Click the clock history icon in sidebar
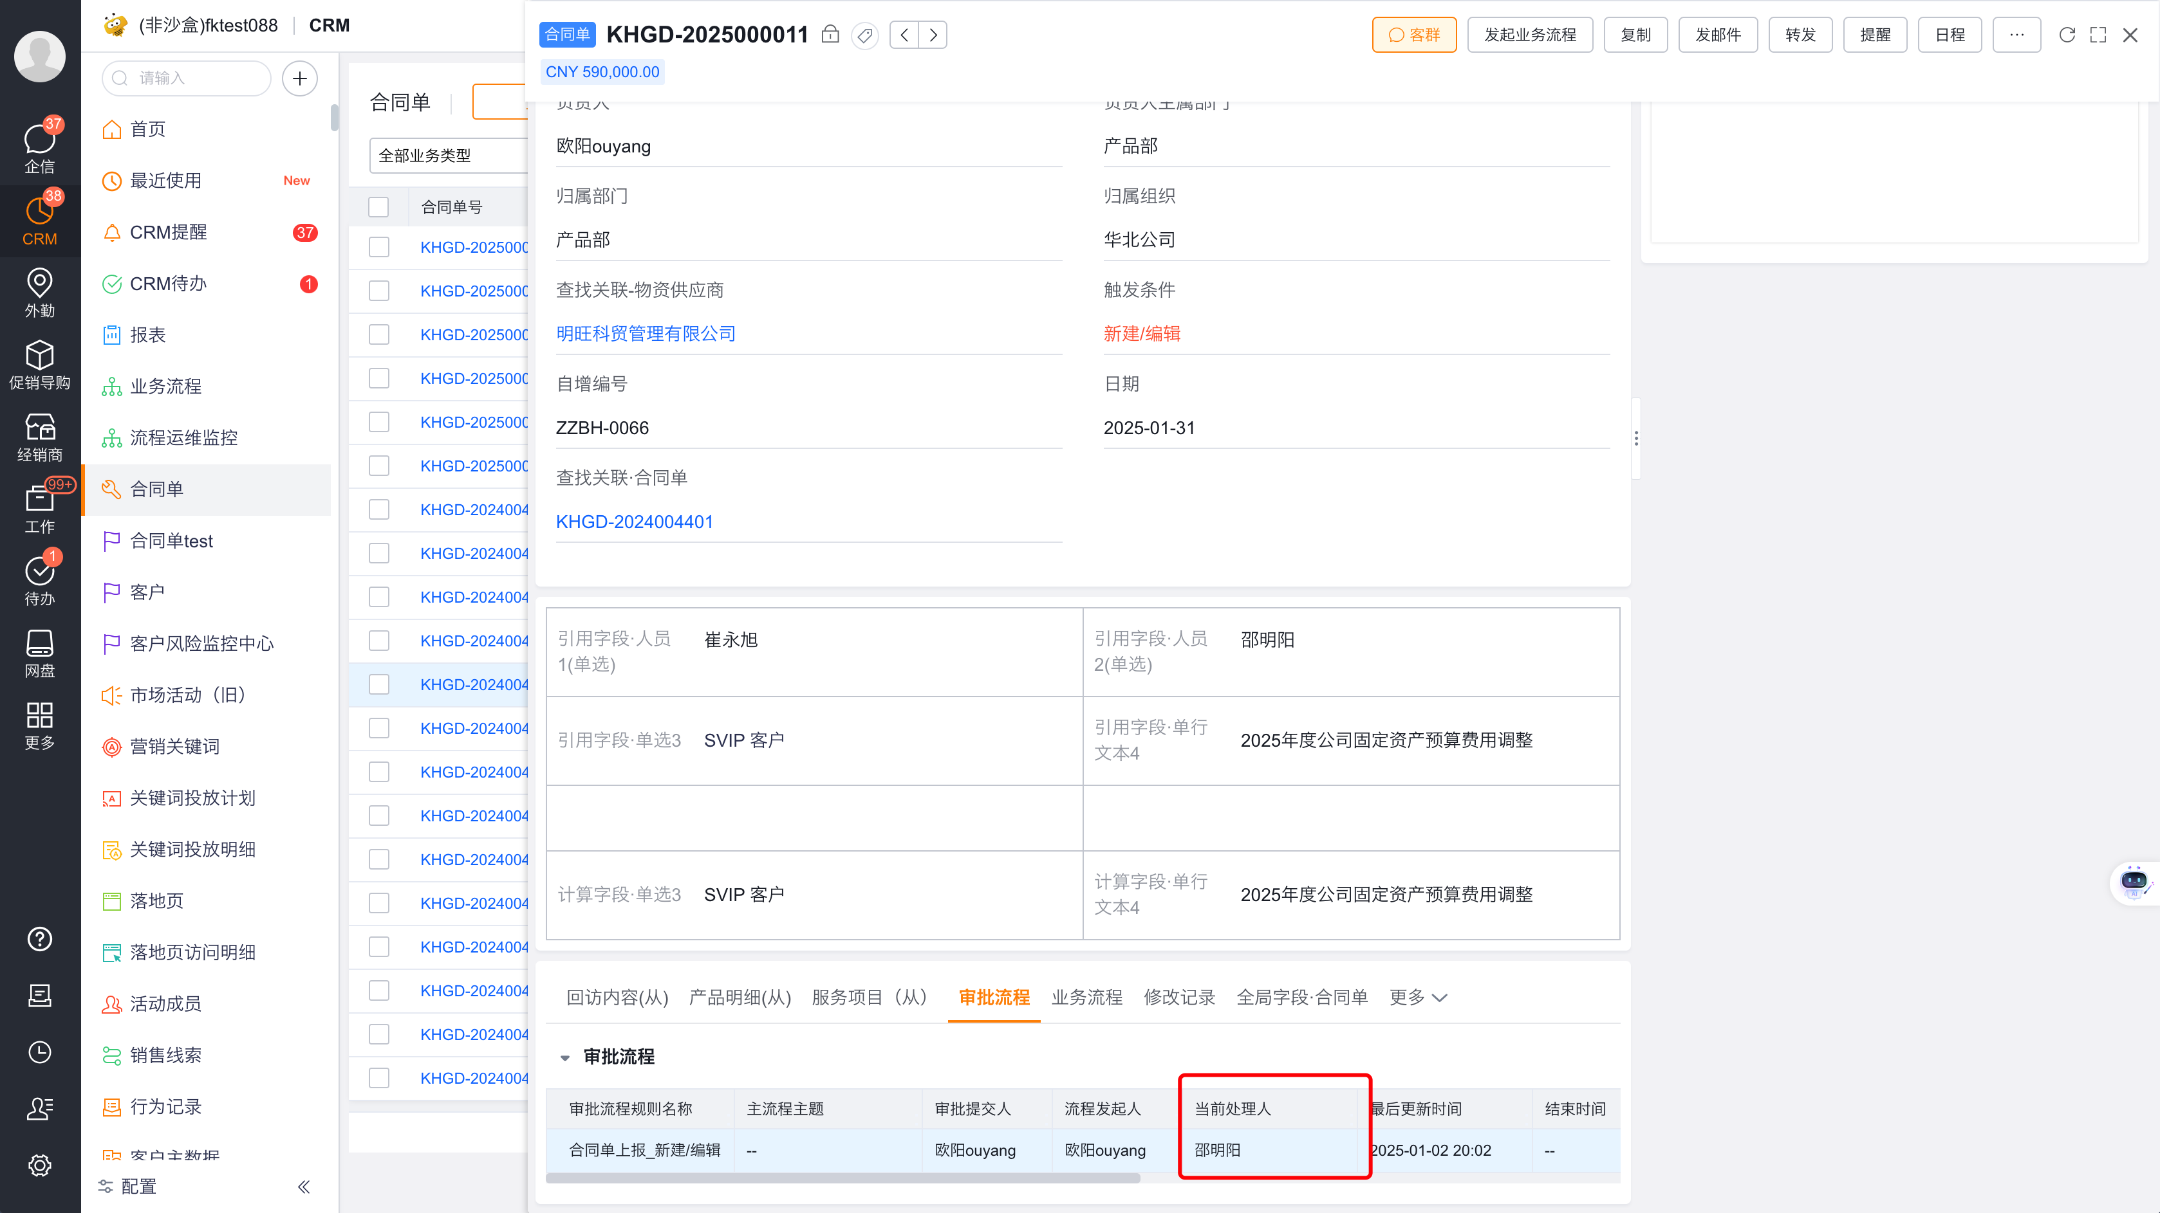The image size is (2160, 1213). click(39, 1052)
